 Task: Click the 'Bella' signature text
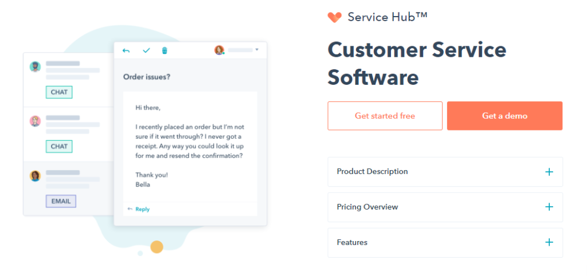(x=143, y=184)
